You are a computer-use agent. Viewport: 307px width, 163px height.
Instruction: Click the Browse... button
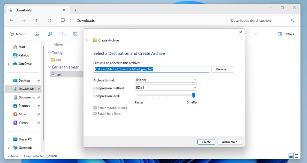coord(222,69)
